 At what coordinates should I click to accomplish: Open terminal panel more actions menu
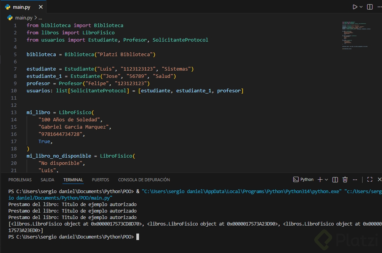click(x=355, y=179)
